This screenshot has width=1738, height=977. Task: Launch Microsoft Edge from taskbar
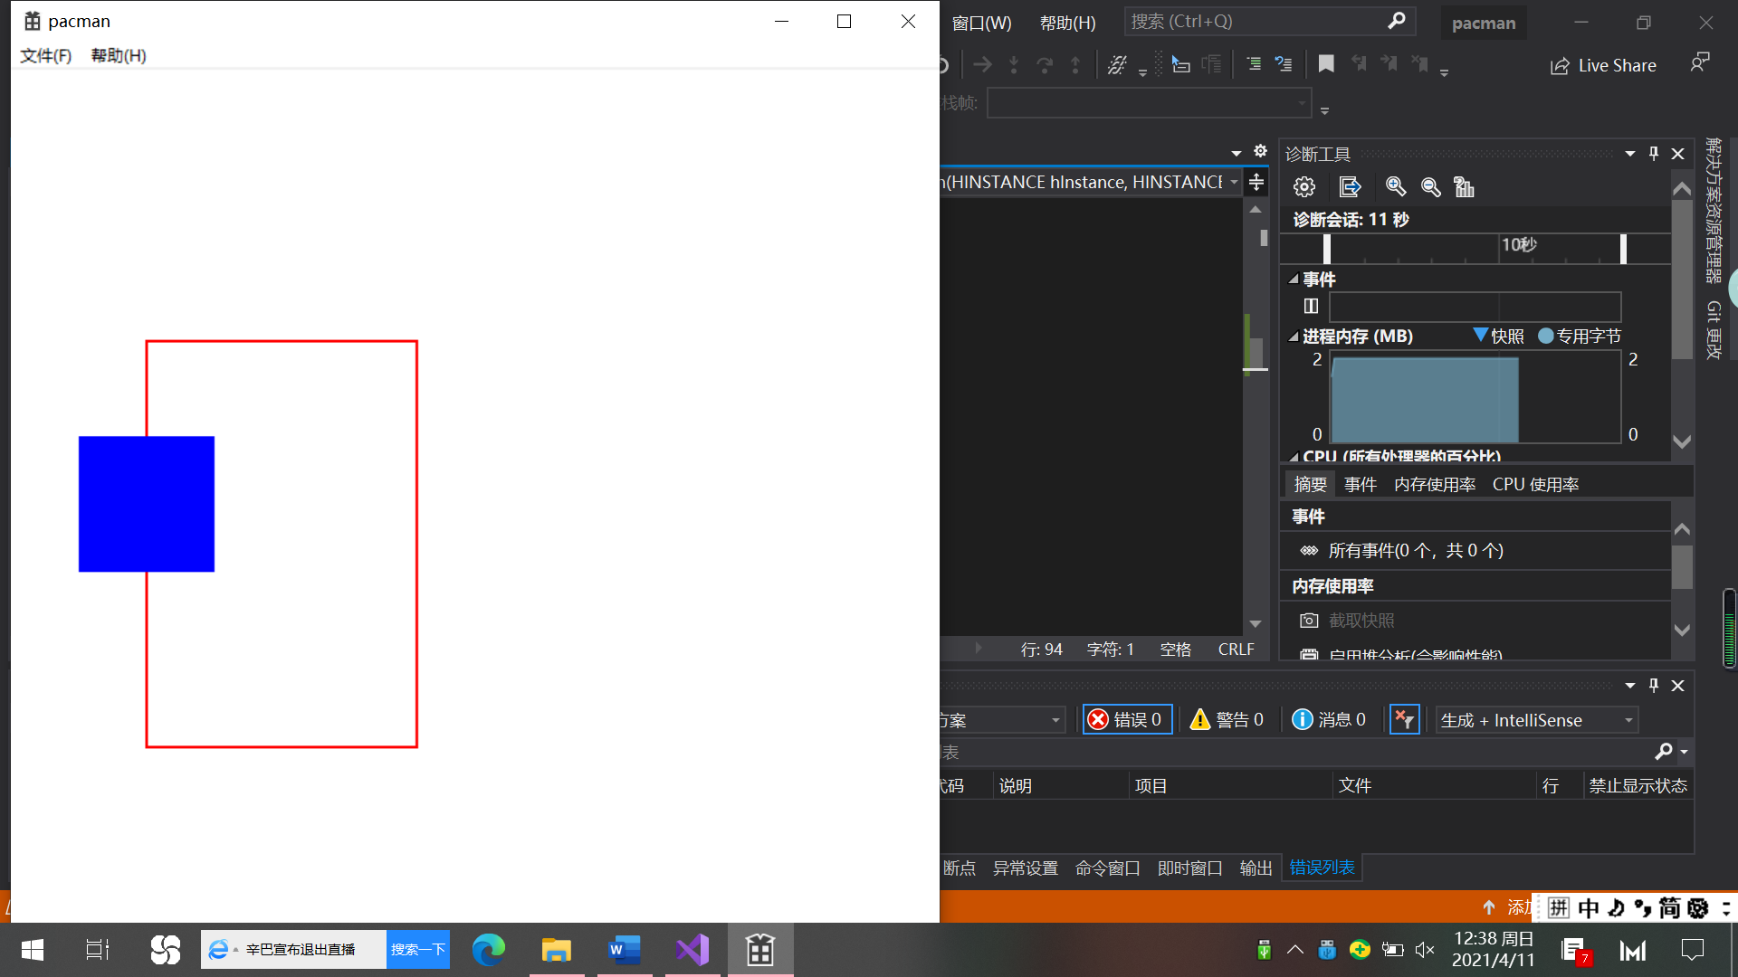pos(488,950)
